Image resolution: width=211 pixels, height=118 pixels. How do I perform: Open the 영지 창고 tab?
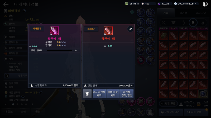pos(201,13)
